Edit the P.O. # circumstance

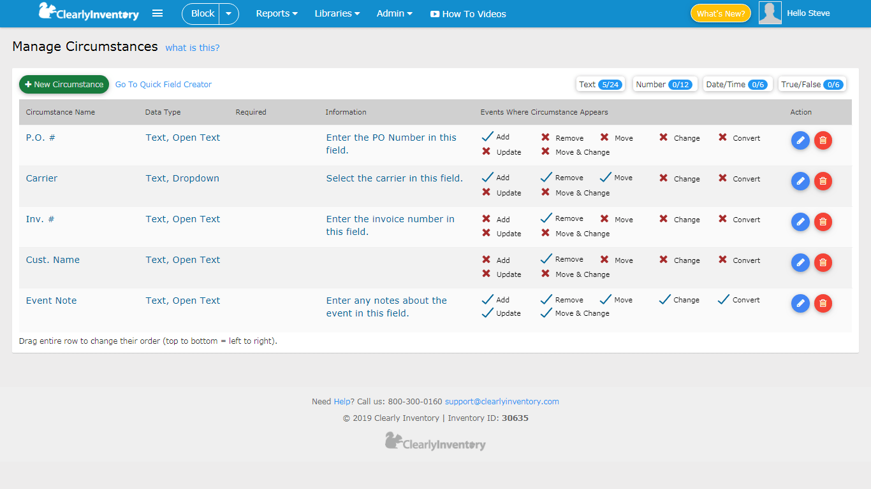[x=800, y=141]
